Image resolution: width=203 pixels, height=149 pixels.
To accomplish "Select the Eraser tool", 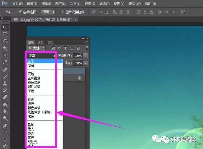I will 5,97.
